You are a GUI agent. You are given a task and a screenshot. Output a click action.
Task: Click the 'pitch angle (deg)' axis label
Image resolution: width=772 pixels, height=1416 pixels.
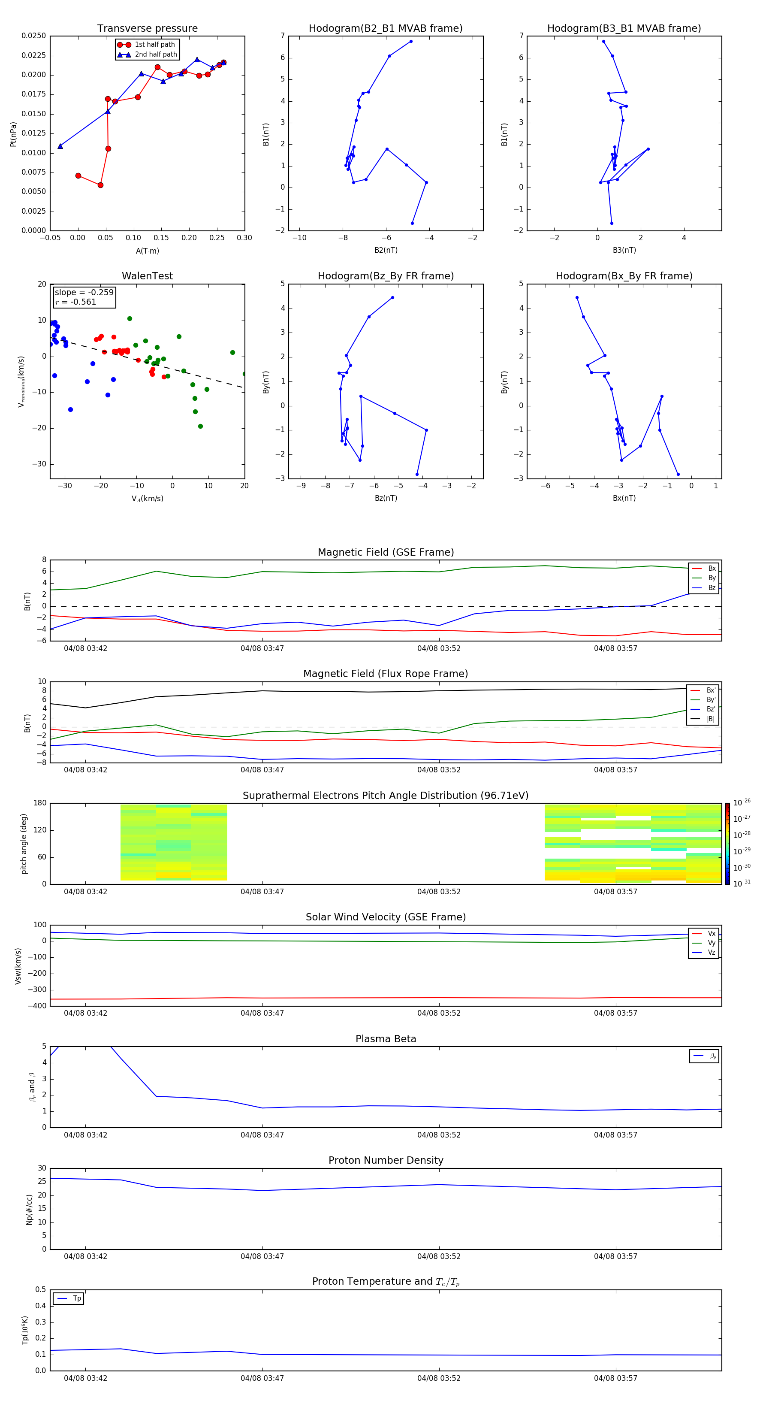pyautogui.click(x=24, y=844)
